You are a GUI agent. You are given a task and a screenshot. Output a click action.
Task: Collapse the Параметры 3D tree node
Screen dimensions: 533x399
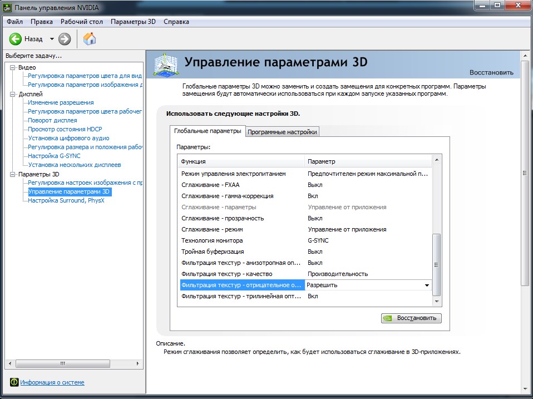point(13,174)
